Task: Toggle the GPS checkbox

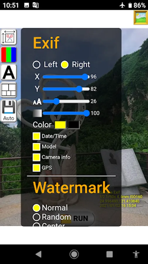Action: pyautogui.click(x=36, y=168)
